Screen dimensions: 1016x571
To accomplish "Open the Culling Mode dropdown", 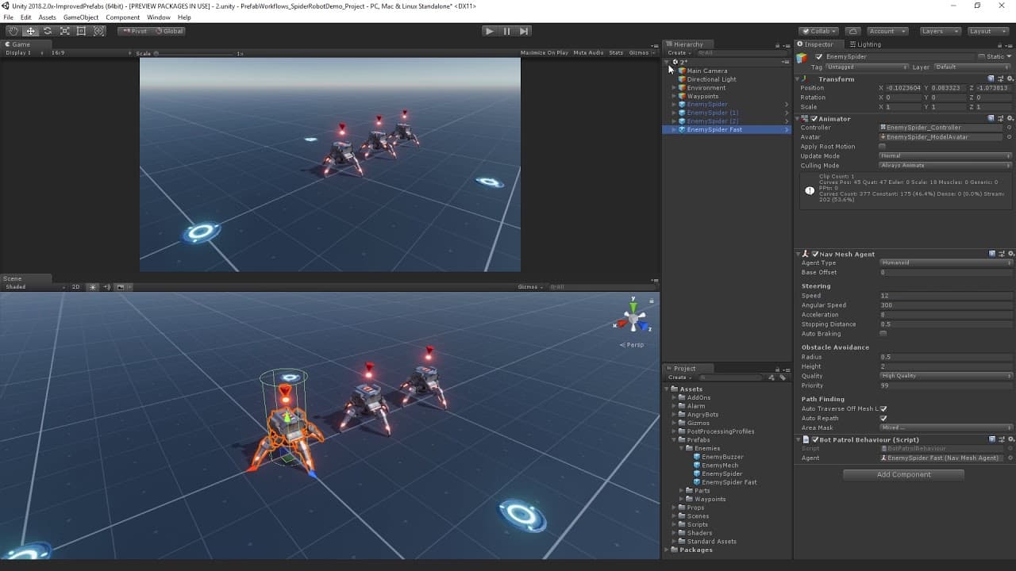I will (x=946, y=166).
